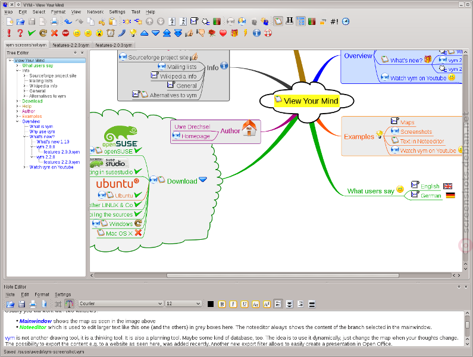Toggle centered text alignment in Note Editor
The width and height of the screenshot is (473, 357).
coord(289,304)
